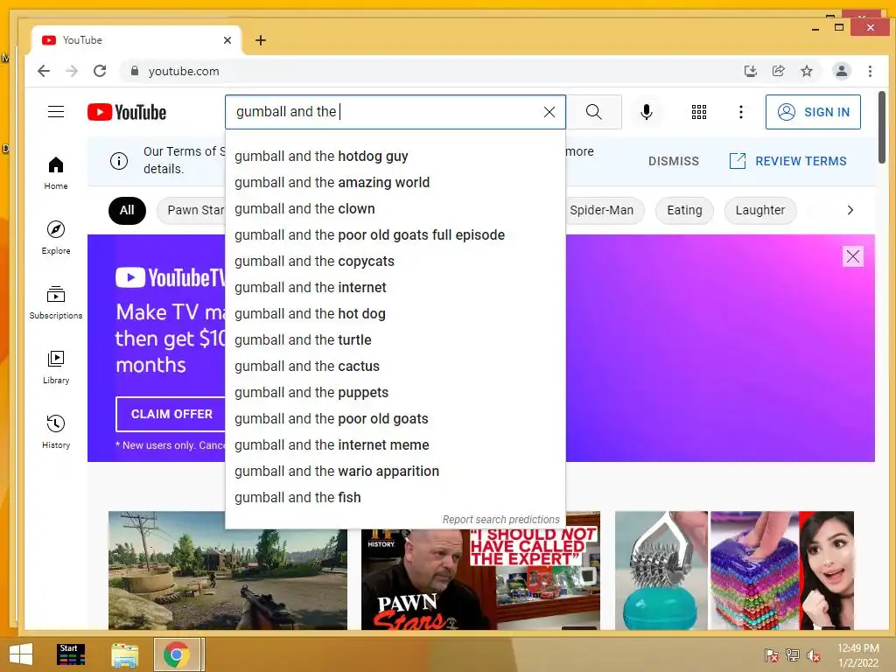The image size is (896, 672).
Task: Open Subscriptions in the sidebar
Action: [56, 302]
